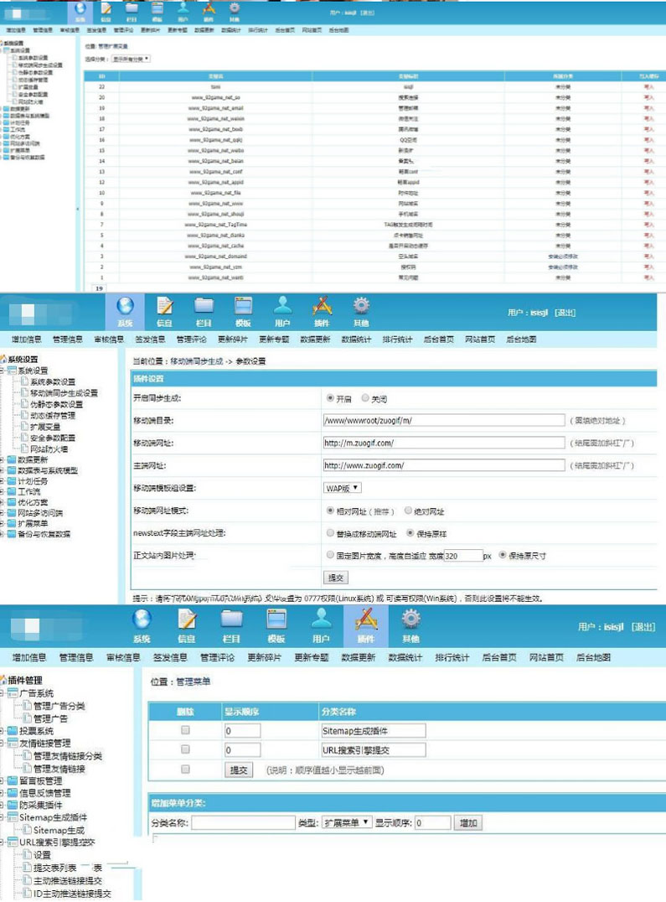Click 提交 button below image handling row

coord(336,578)
